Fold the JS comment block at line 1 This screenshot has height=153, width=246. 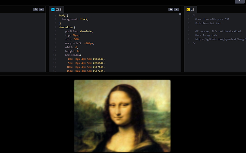[191, 15]
